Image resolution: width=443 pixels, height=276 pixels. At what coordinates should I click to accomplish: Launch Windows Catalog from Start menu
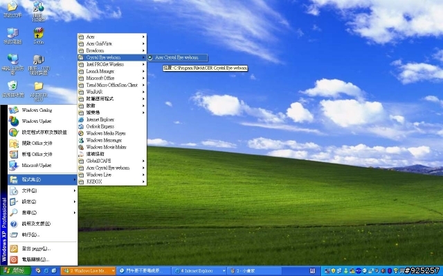coord(42,110)
